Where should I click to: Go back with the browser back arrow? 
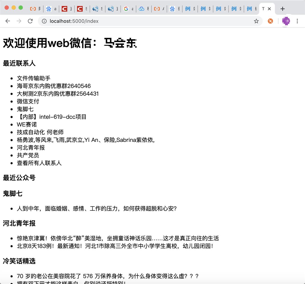(x=8, y=21)
